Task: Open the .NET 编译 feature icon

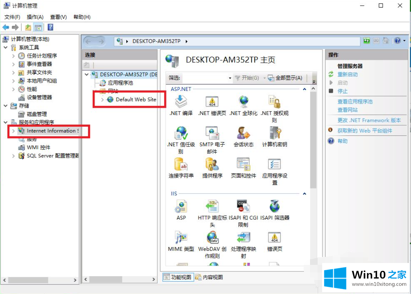Action: click(x=181, y=102)
